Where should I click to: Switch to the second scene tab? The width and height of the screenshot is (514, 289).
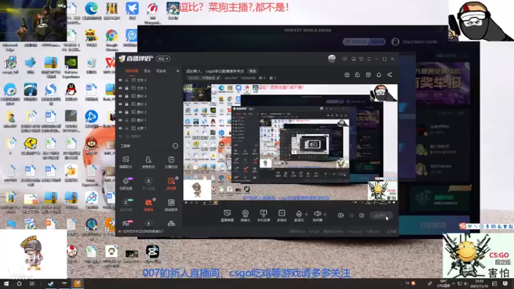pos(147,71)
